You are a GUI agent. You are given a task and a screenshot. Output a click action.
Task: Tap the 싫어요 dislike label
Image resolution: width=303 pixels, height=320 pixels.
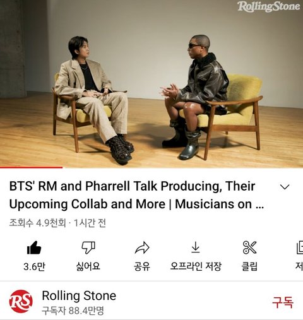(x=88, y=266)
